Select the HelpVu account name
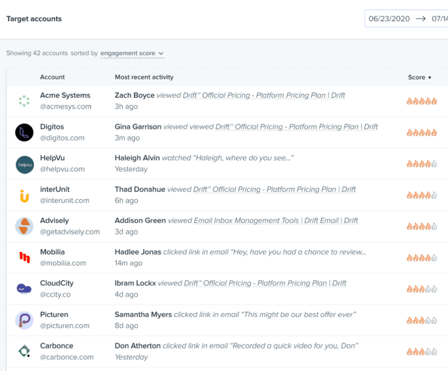The image size is (448, 371). (x=52, y=158)
